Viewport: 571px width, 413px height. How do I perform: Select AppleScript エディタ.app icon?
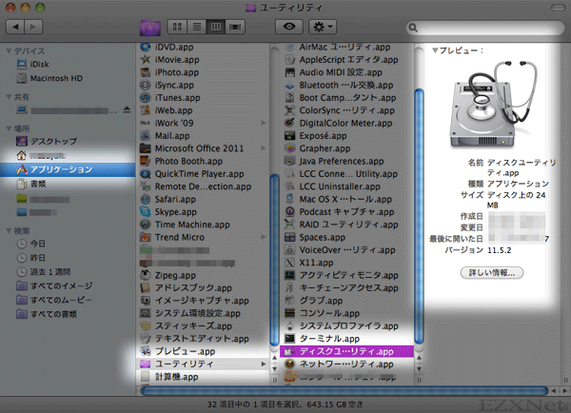(289, 60)
